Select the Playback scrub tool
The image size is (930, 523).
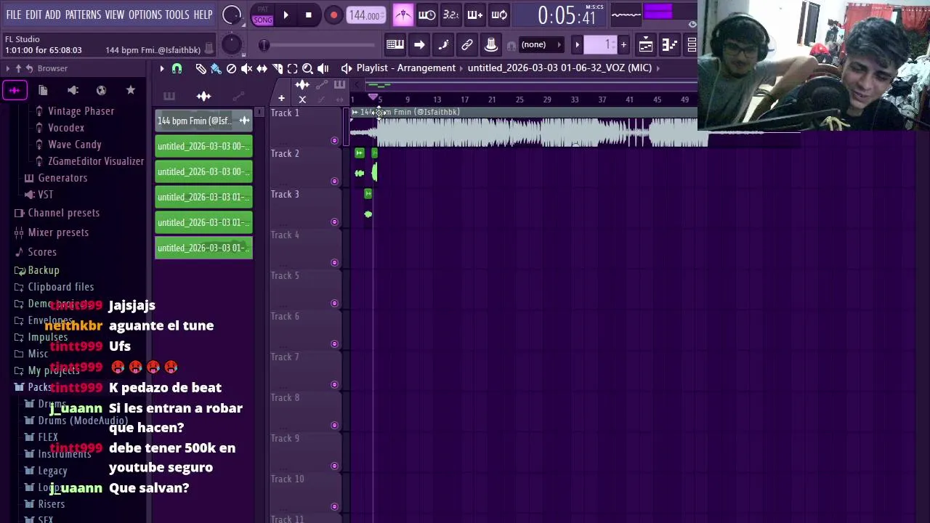[323, 68]
